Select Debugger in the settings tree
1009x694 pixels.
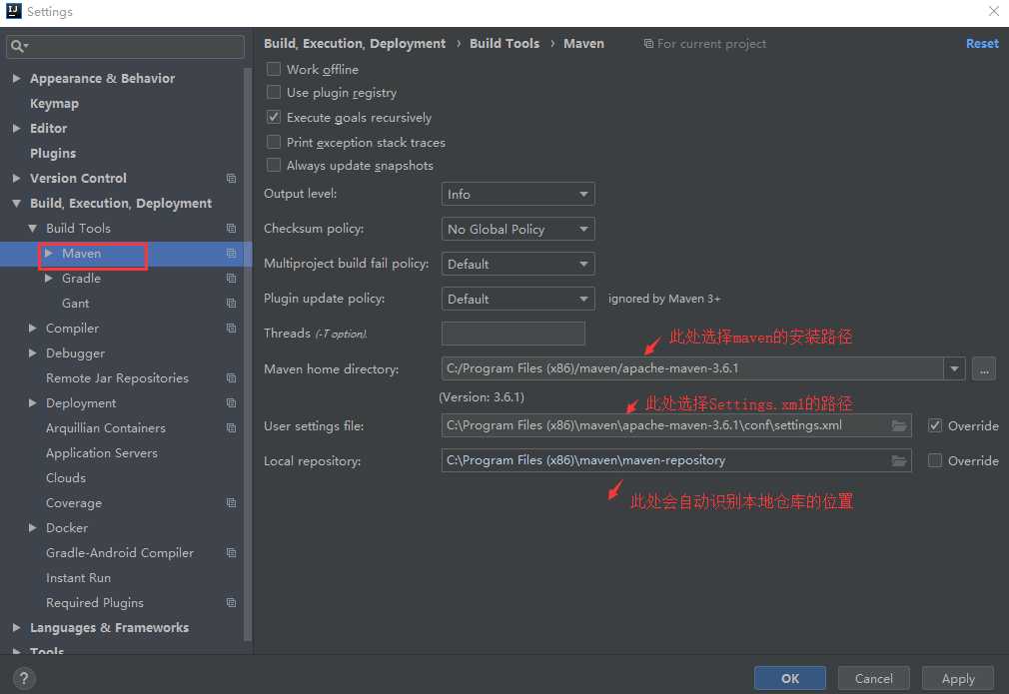pos(75,353)
